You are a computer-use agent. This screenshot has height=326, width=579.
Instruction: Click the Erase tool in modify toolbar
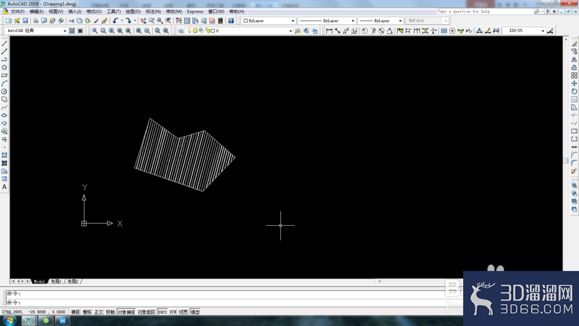(574, 43)
